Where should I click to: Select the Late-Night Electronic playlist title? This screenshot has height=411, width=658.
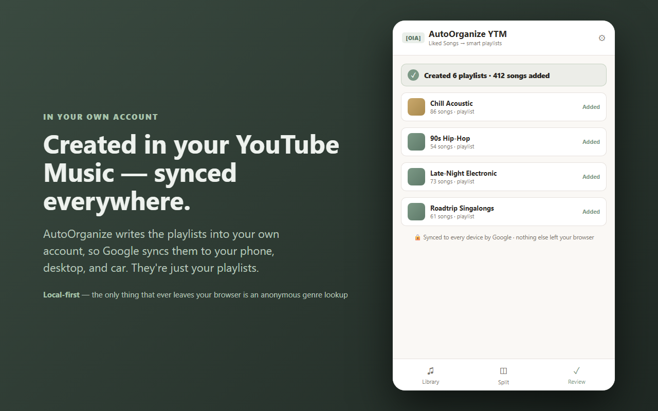click(464, 173)
